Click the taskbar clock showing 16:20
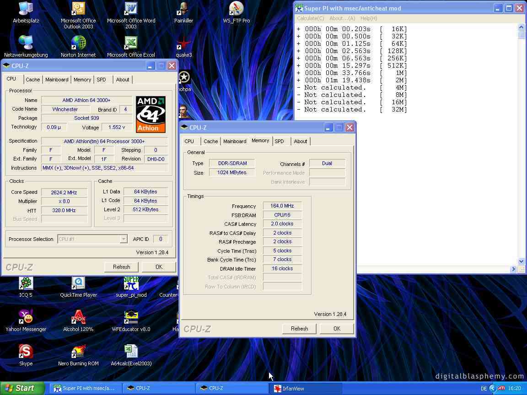Image resolution: width=527 pixels, height=395 pixels. click(514, 389)
